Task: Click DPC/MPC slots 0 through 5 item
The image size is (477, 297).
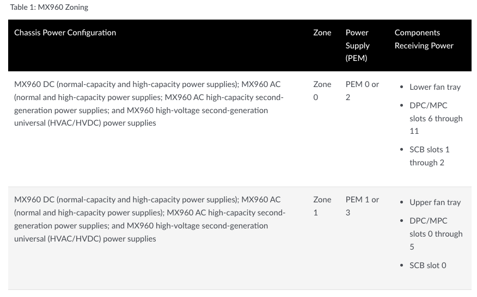Action: point(436,233)
